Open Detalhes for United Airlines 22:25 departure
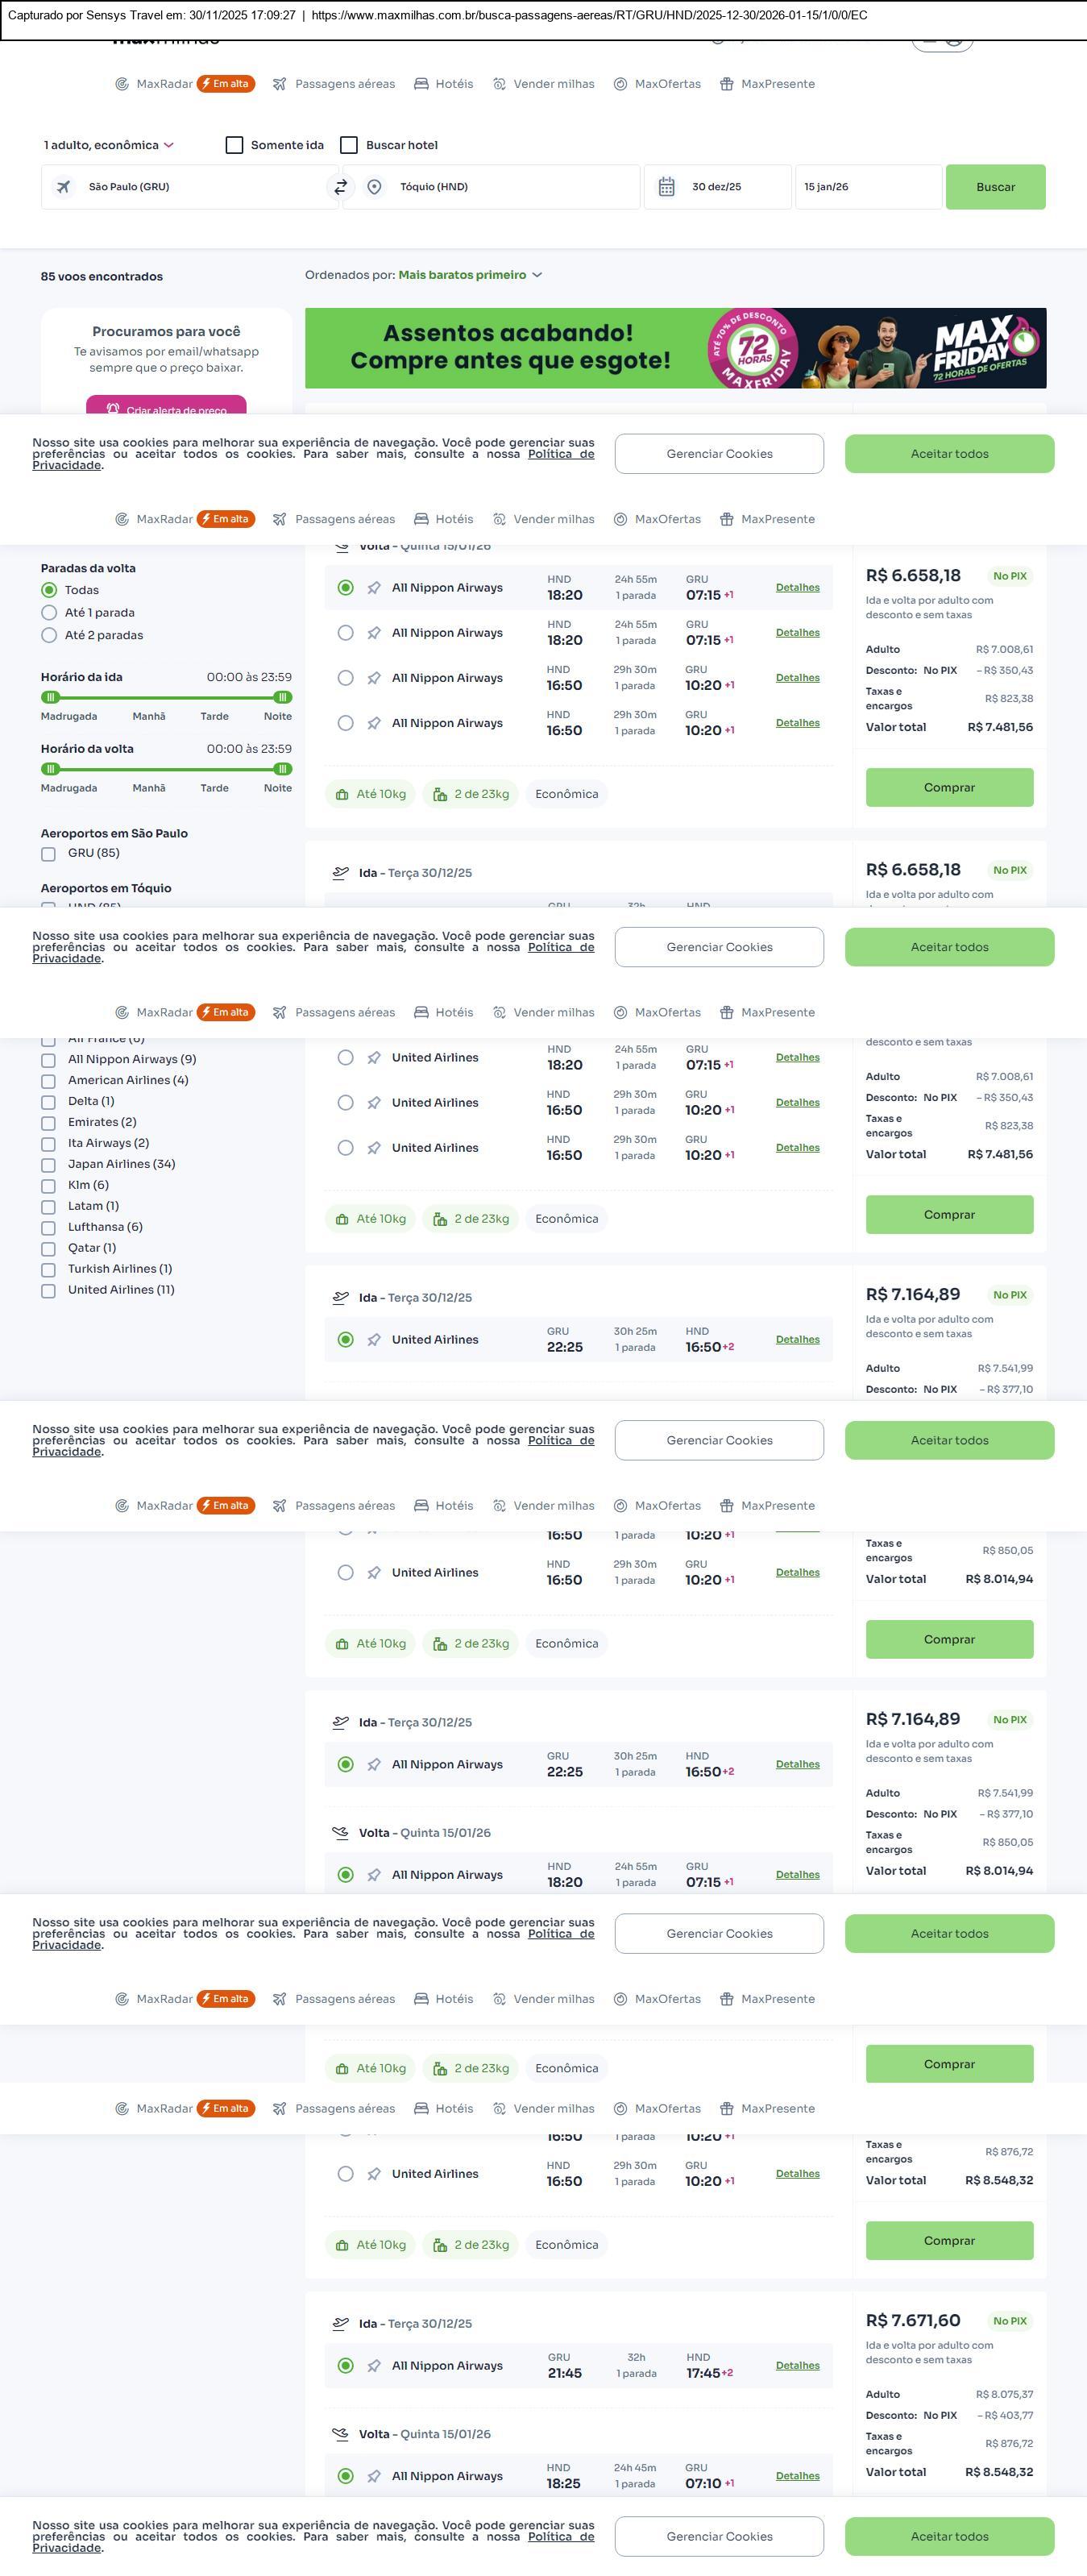Screen dimensions: 1087x2576 pos(797,1340)
